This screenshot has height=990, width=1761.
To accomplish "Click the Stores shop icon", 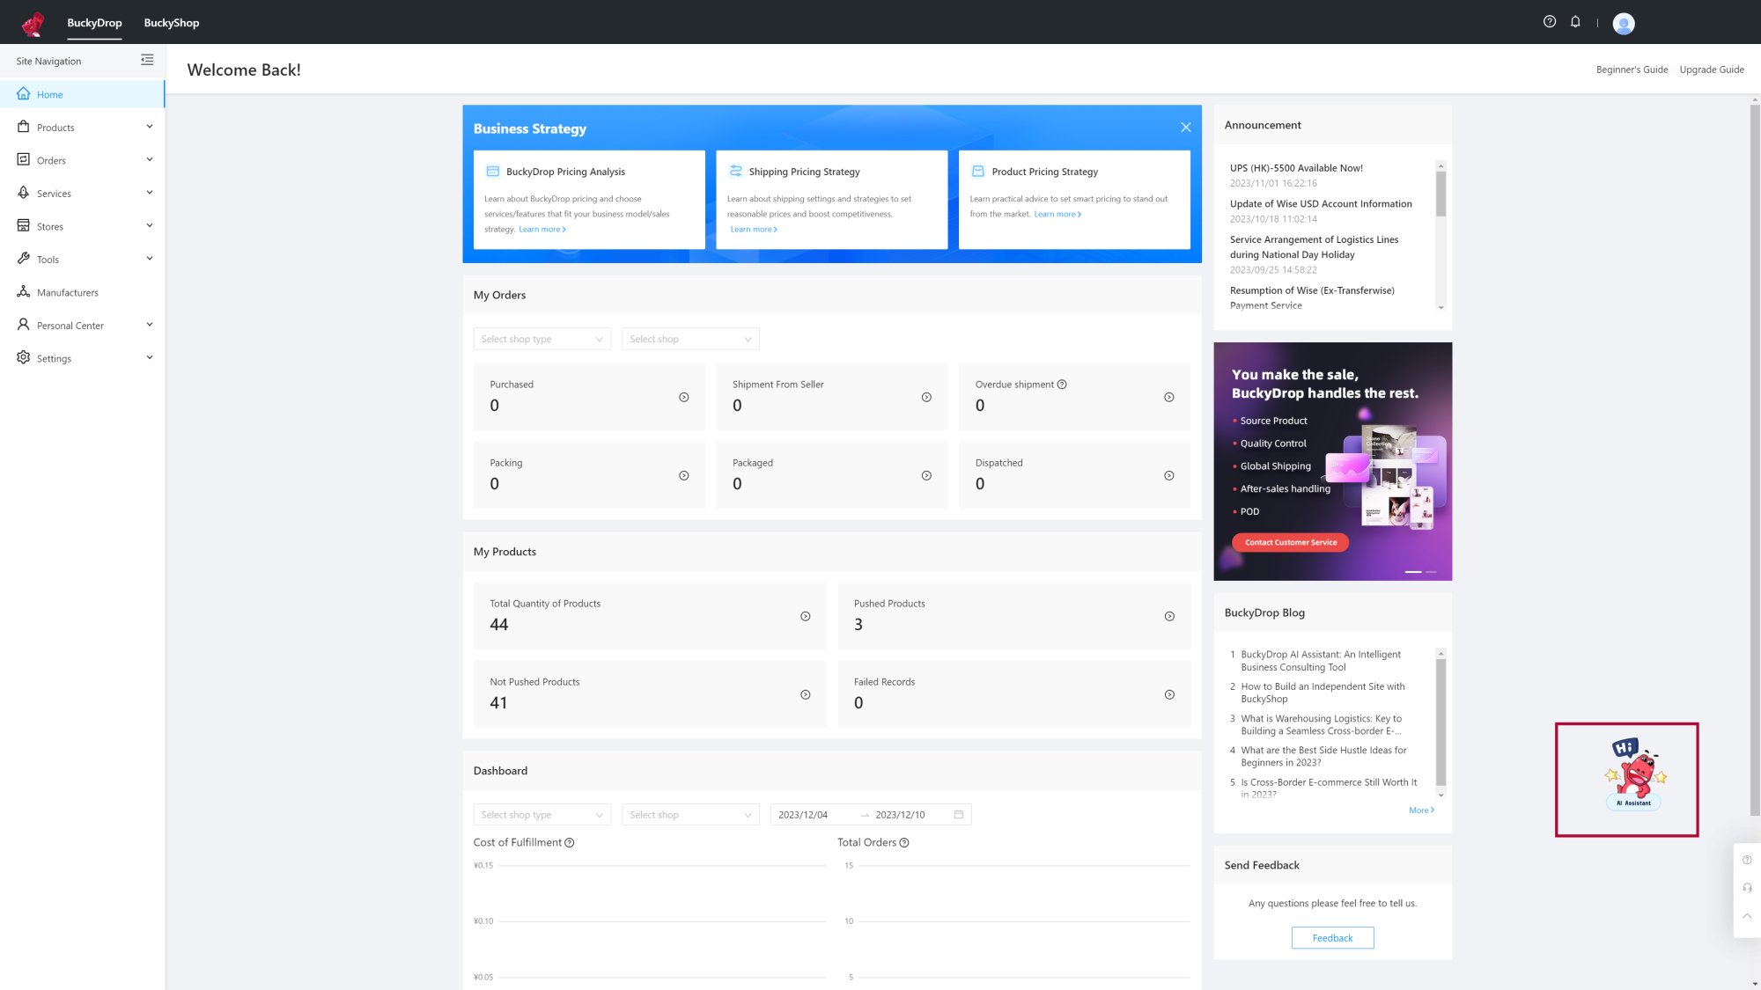I will point(24,225).
